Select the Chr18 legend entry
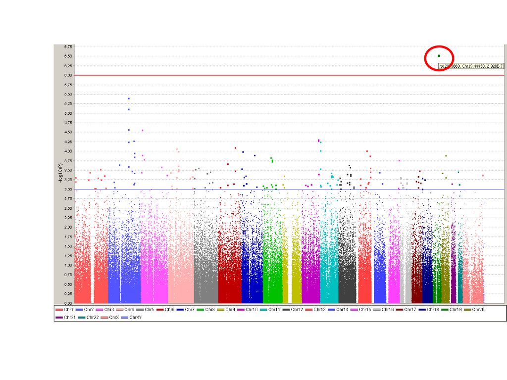 428,310
